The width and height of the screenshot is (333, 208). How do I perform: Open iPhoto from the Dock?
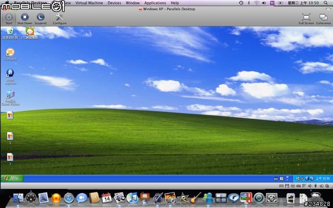tap(170, 198)
